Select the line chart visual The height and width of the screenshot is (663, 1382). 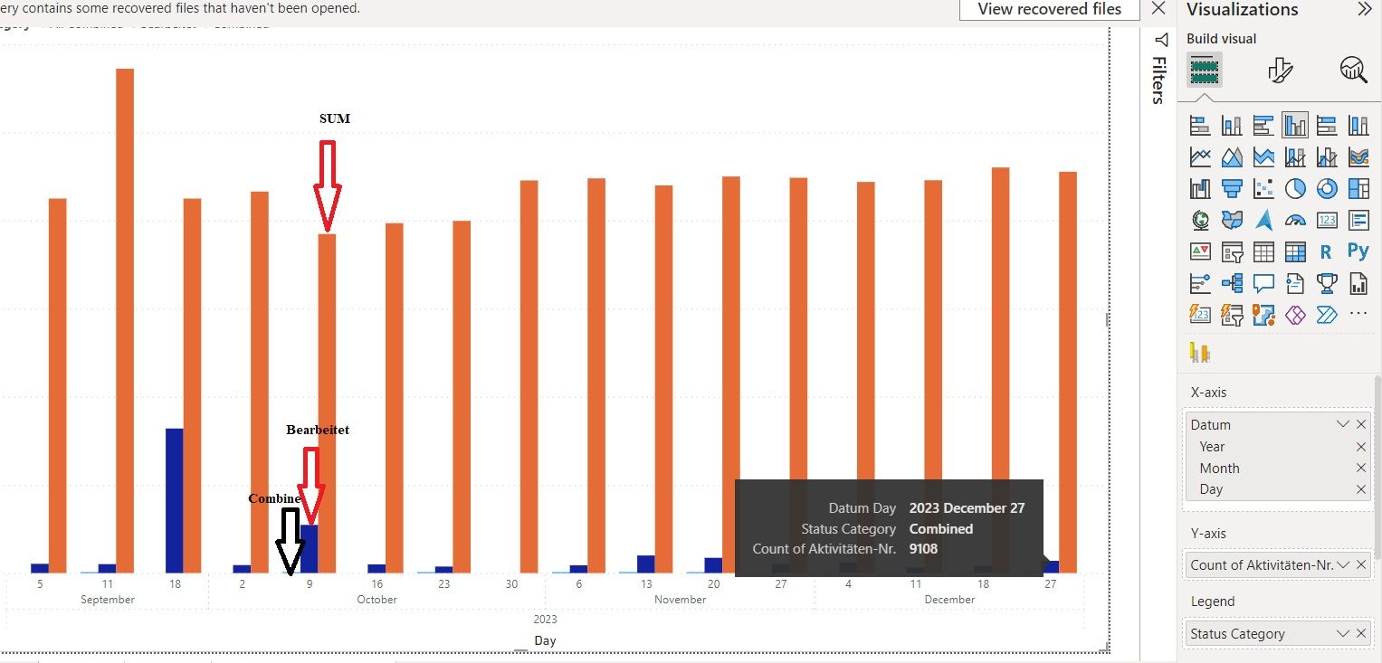[1200, 156]
